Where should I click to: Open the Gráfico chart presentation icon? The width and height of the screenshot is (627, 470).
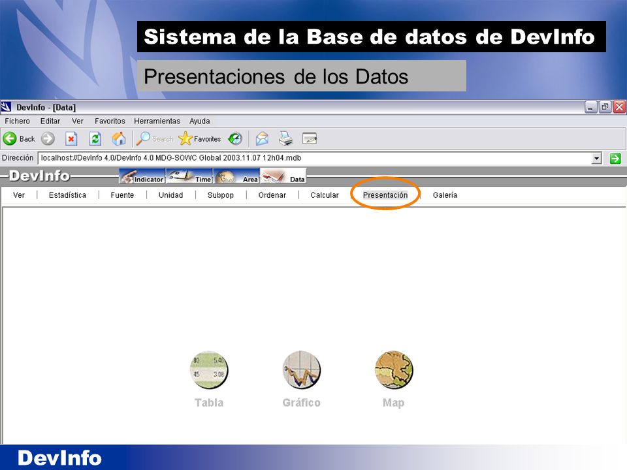301,369
